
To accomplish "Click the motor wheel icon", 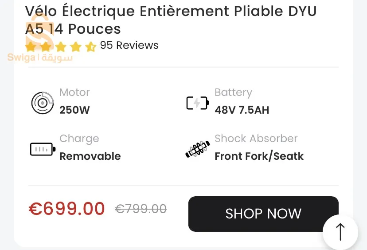I will click(x=42, y=103).
